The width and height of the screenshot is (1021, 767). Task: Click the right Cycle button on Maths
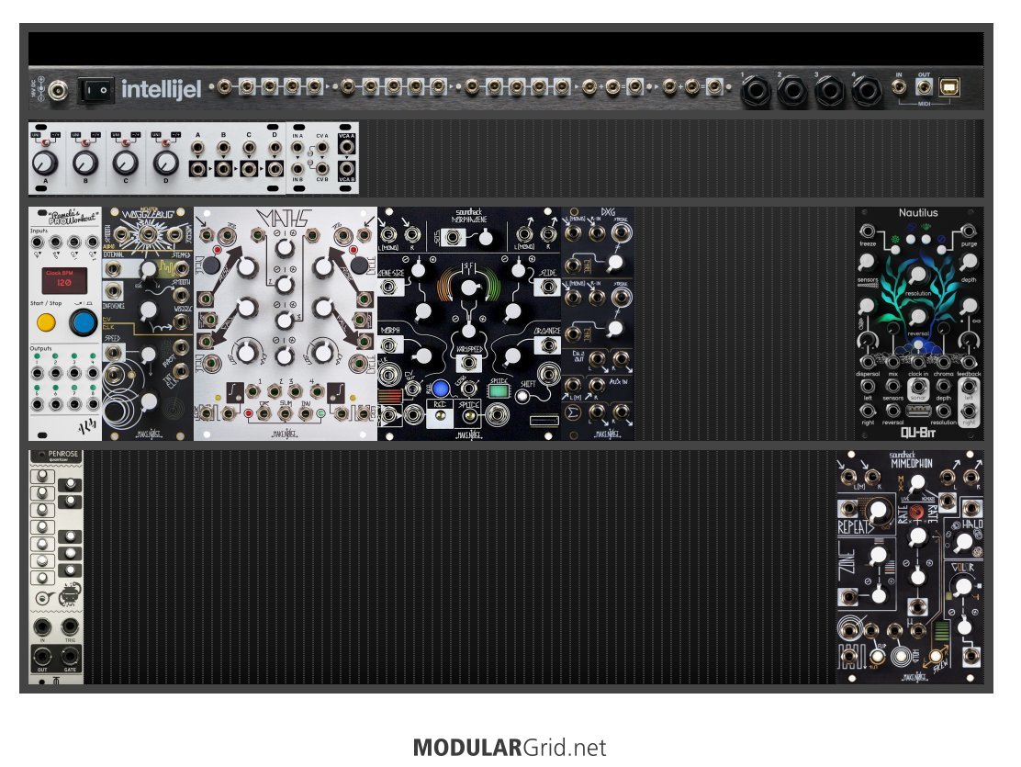(x=359, y=265)
